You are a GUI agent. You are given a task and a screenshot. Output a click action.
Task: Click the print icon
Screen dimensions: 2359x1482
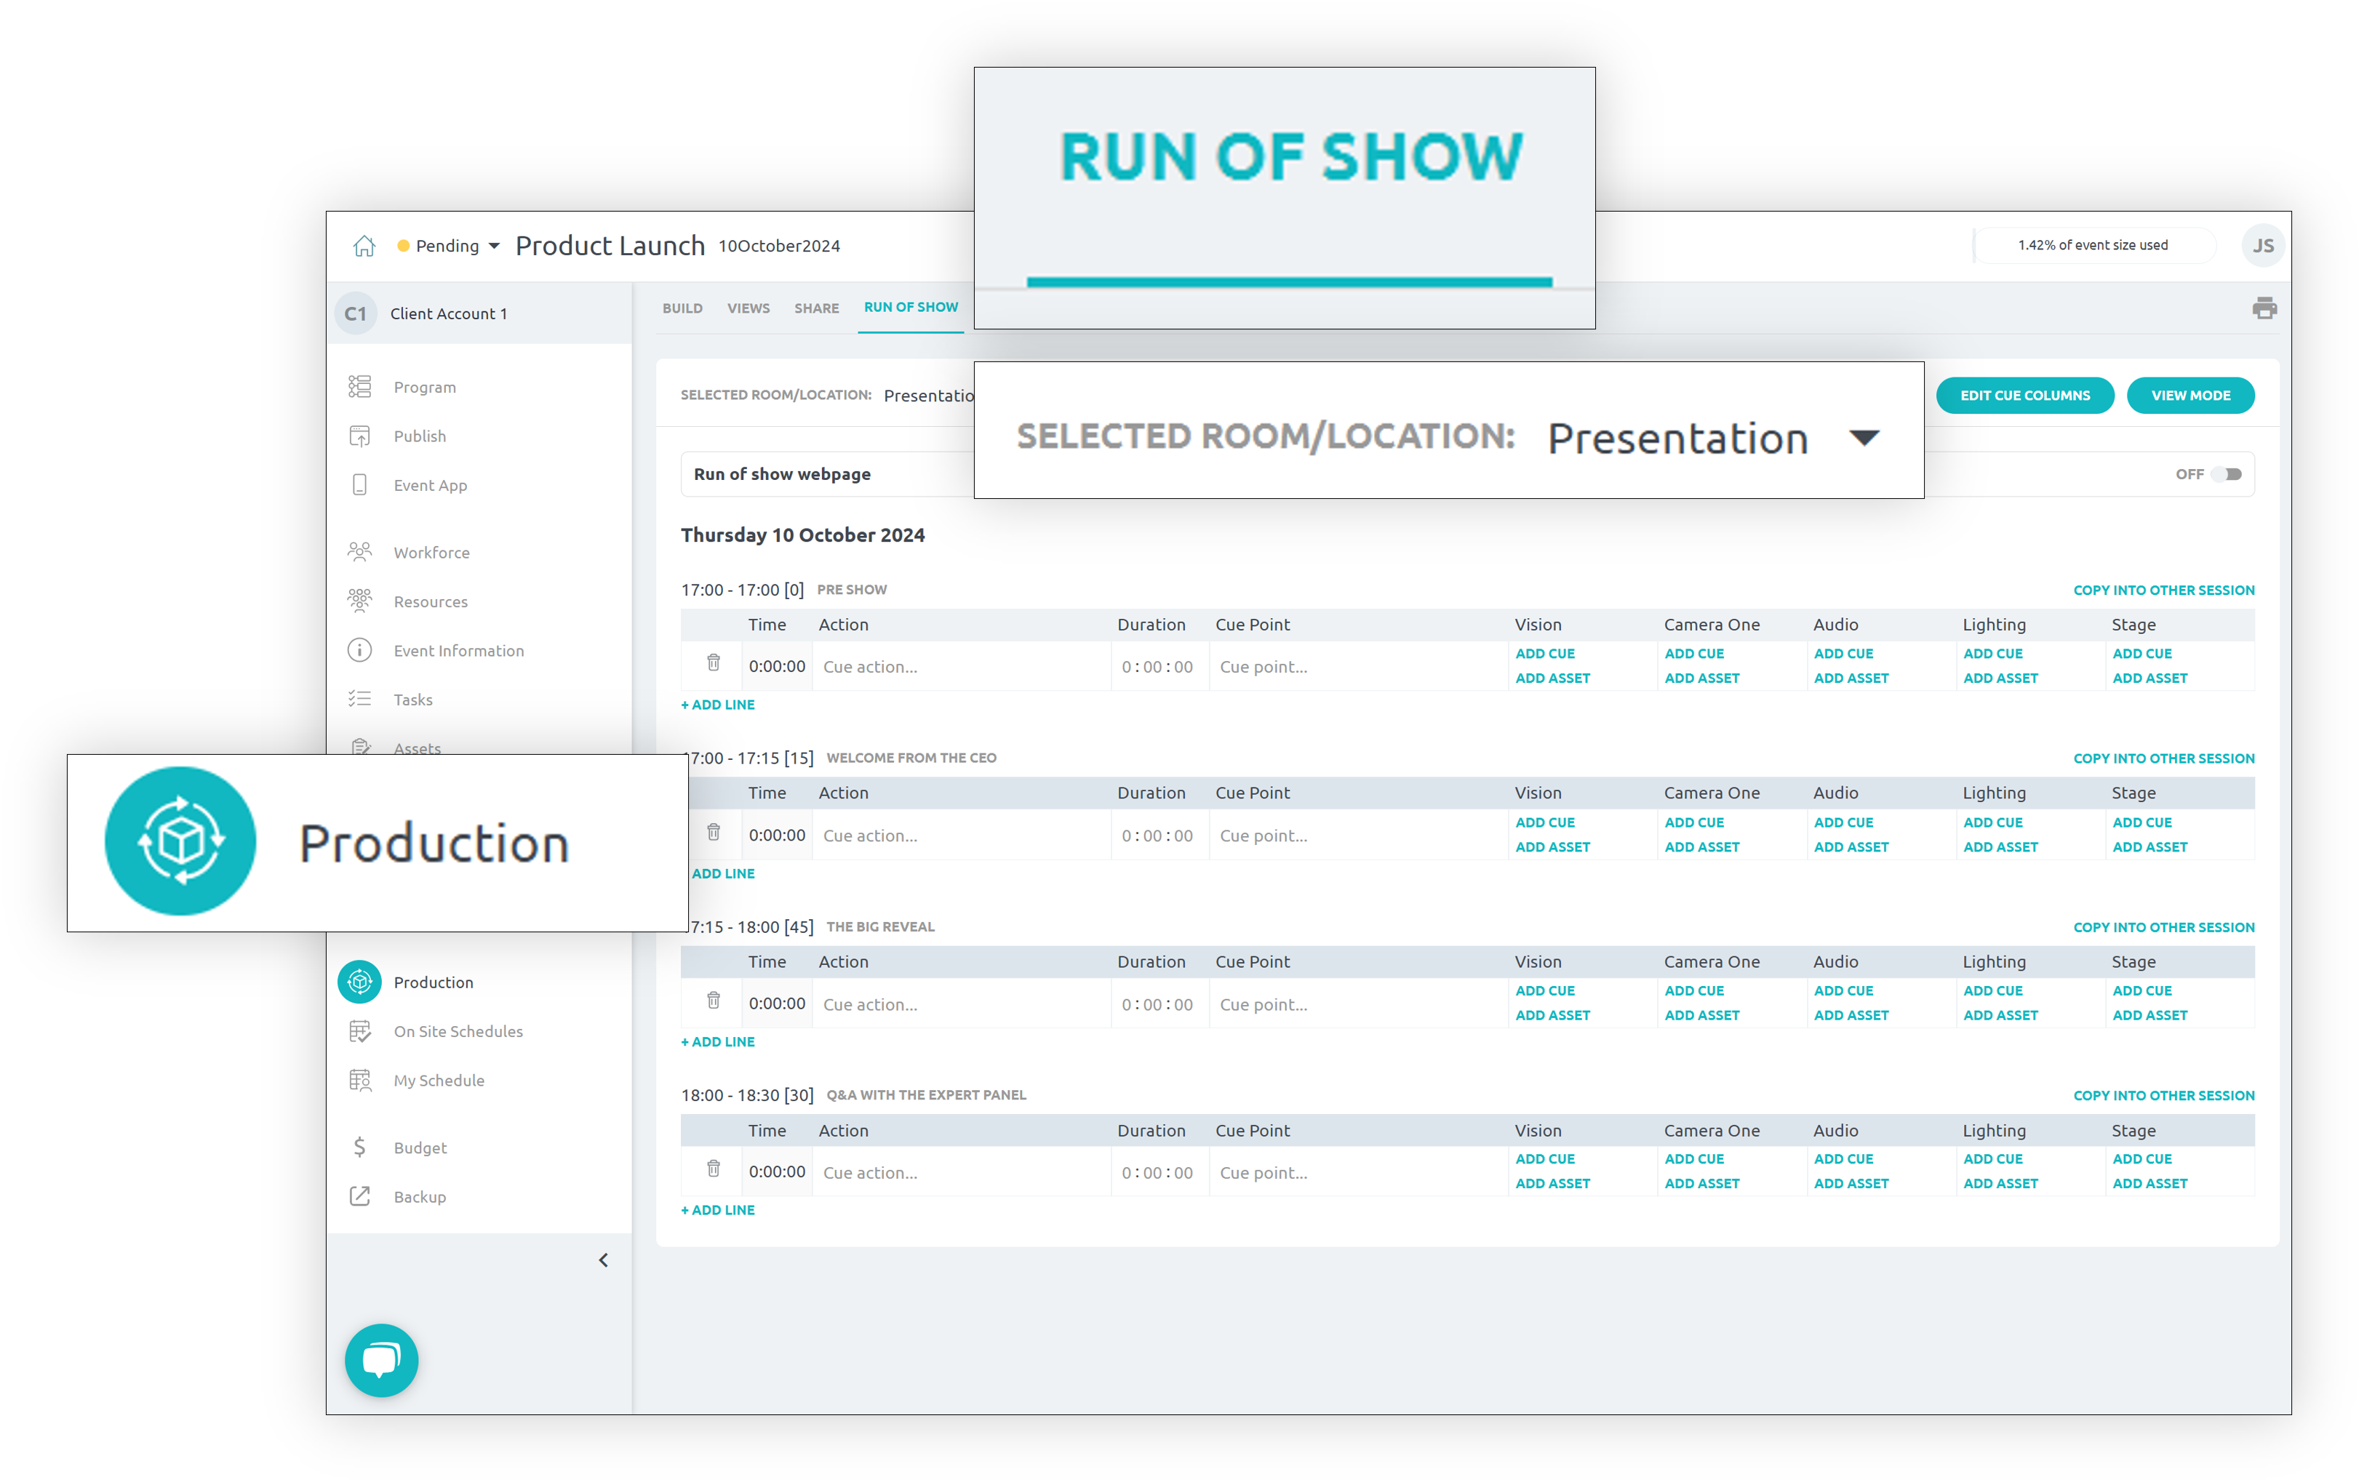pyautogui.click(x=2264, y=308)
